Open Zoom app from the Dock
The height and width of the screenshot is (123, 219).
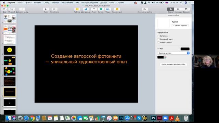click(165, 118)
